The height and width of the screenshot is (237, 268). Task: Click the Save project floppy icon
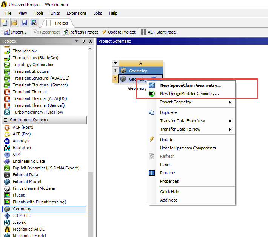coord(24,23)
